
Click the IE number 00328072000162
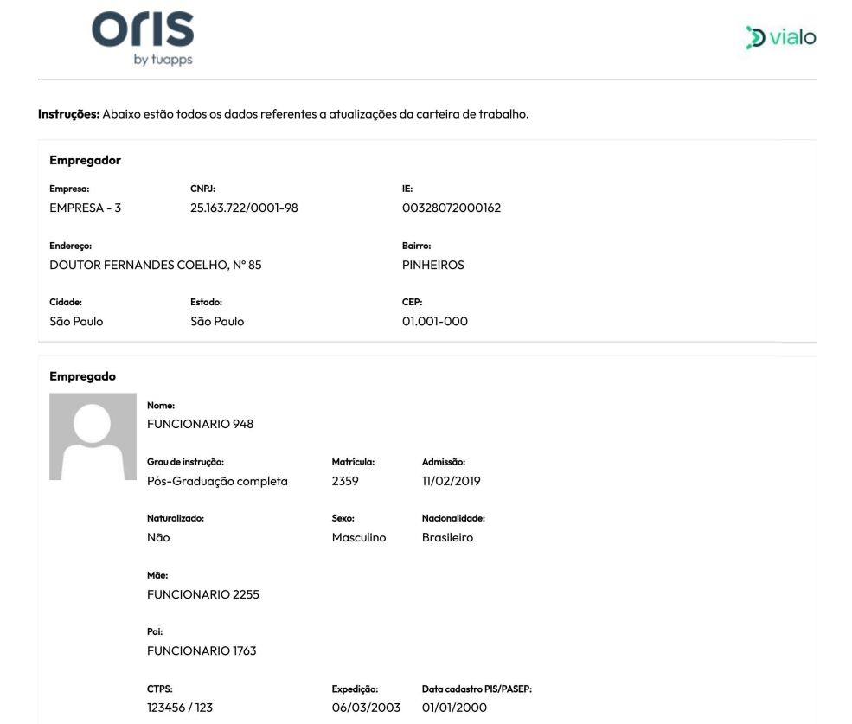(x=452, y=208)
